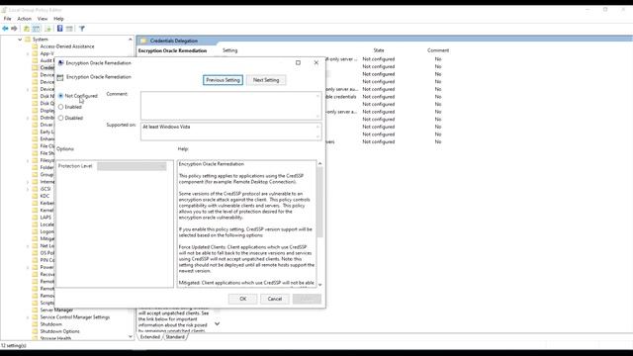Expand the iSCSI tree node
Viewport: 633px width, 356px height.
point(28,189)
